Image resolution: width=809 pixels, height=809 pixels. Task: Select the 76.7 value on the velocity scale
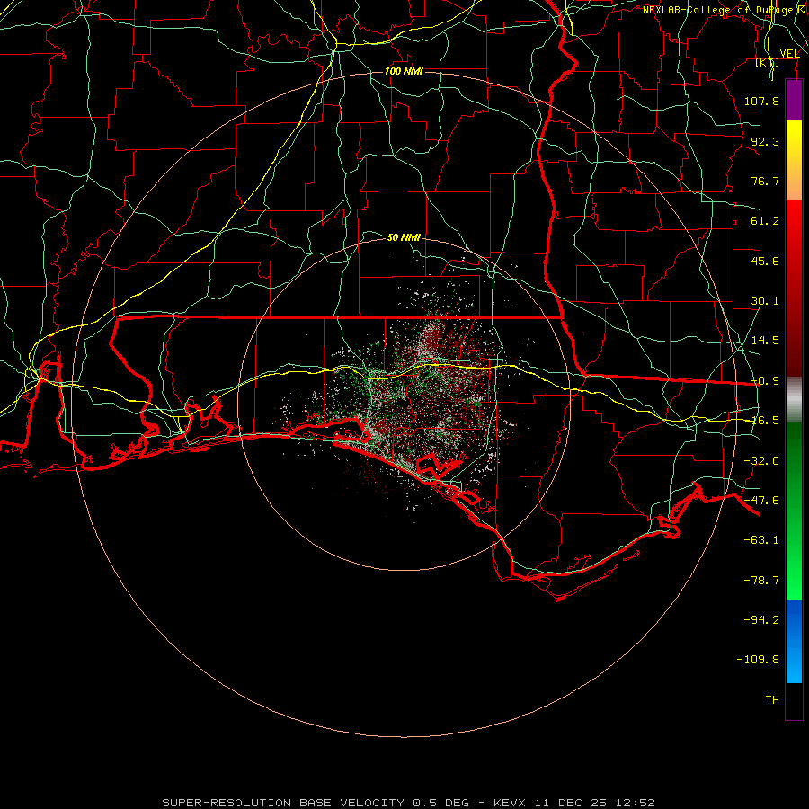[765, 181]
